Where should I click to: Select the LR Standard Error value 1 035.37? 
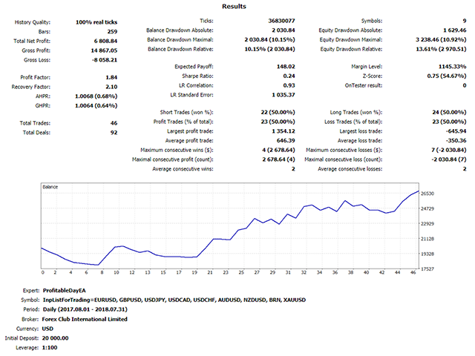(x=284, y=94)
